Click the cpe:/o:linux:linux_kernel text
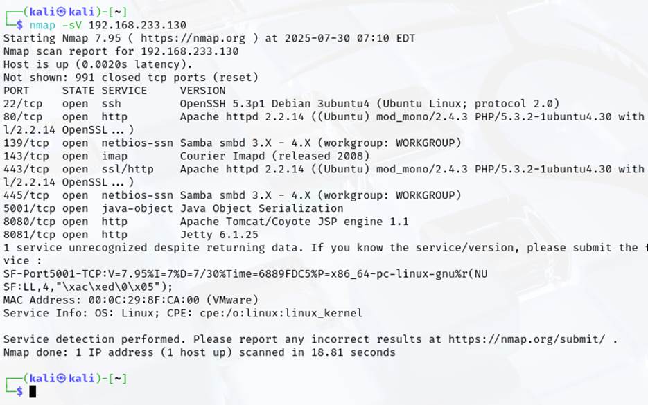 coord(281,314)
